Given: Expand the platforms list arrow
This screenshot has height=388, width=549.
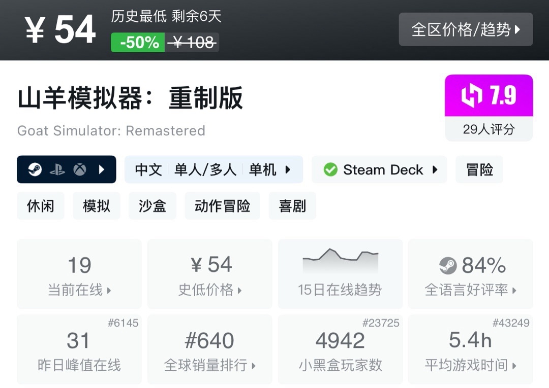Looking at the screenshot, I should 102,169.
